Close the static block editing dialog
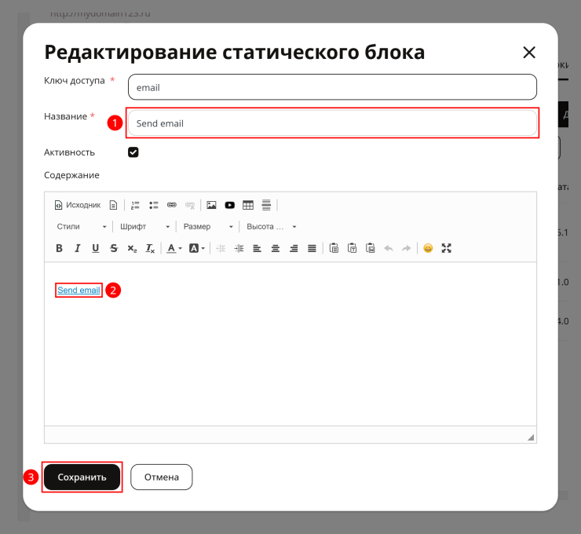The width and height of the screenshot is (581, 534). click(529, 53)
